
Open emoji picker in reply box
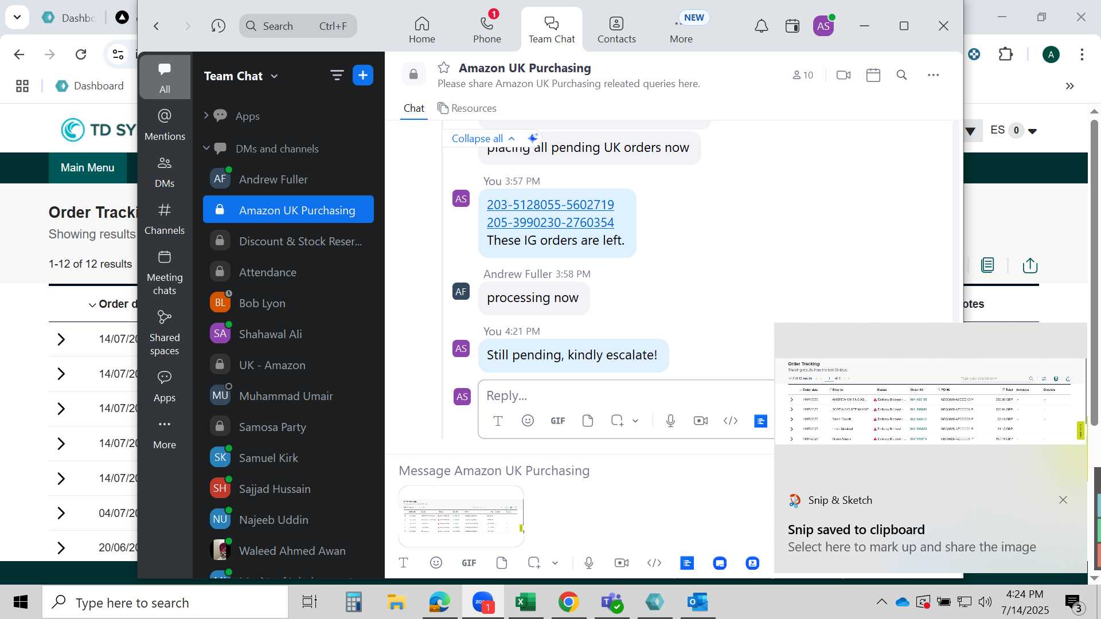pyautogui.click(x=528, y=421)
